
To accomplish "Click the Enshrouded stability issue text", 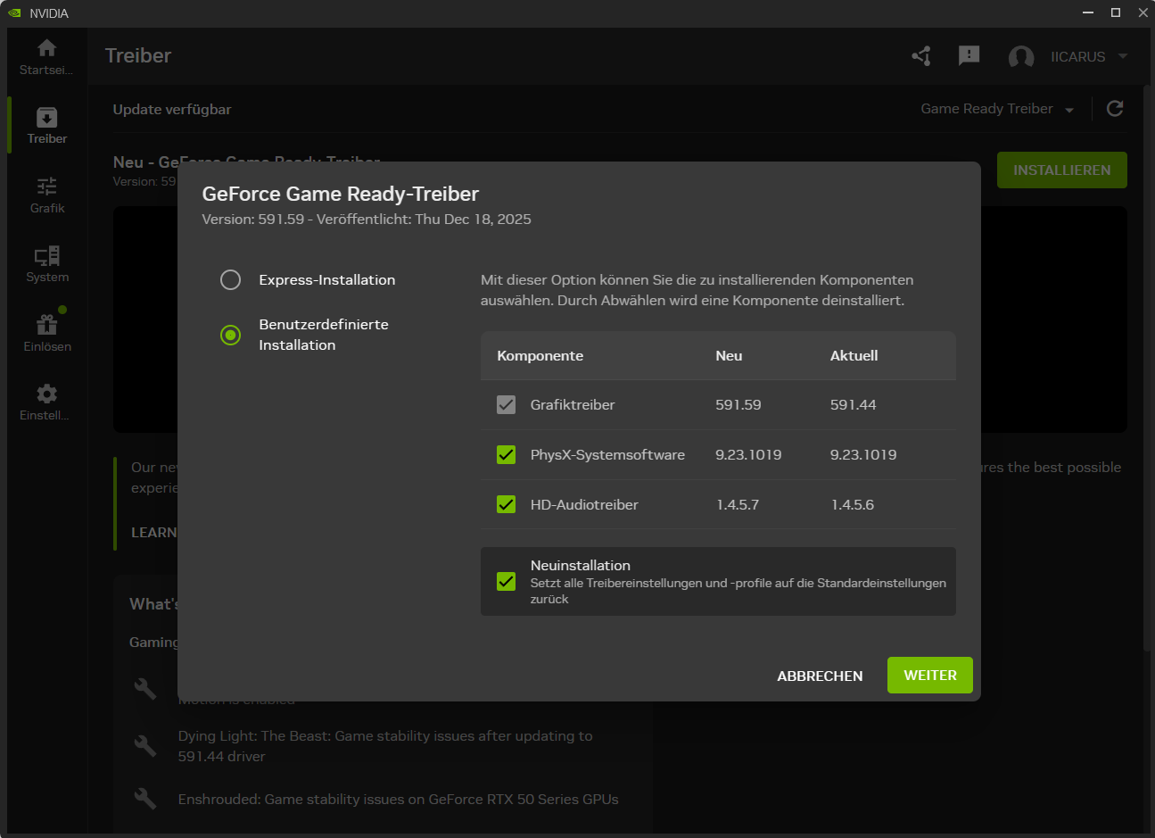I will [x=398, y=800].
